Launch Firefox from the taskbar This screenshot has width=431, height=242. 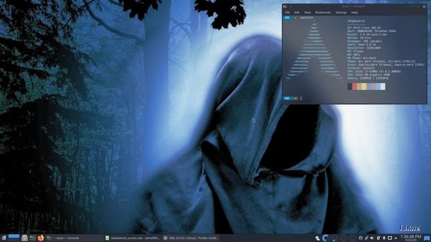point(40,238)
